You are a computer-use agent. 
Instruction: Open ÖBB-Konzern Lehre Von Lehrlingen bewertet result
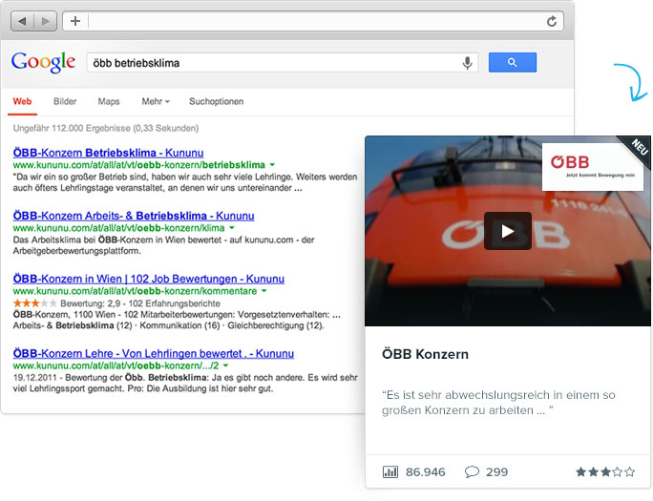tap(154, 354)
